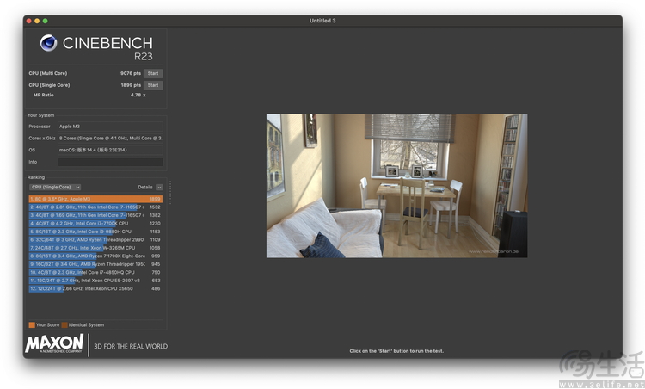Screen dimensions: 645x389
Task: Click the Info input field
Action: [x=110, y=162]
